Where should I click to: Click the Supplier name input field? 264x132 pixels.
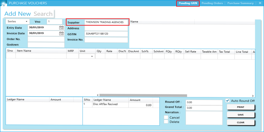pos(106,22)
